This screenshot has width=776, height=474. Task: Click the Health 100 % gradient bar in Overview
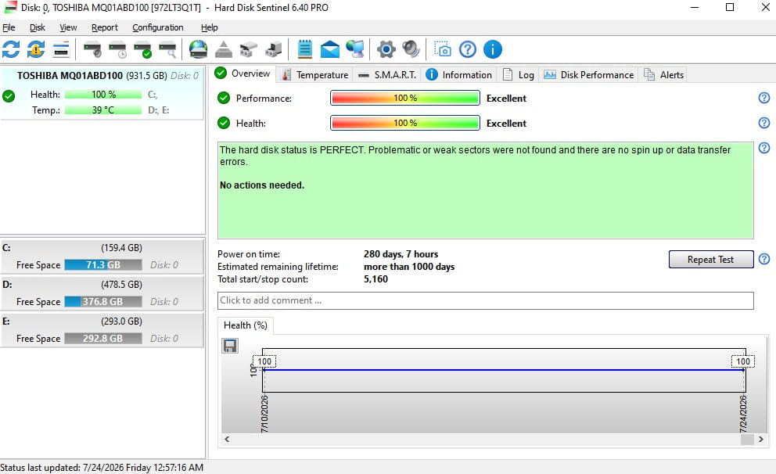[405, 123]
